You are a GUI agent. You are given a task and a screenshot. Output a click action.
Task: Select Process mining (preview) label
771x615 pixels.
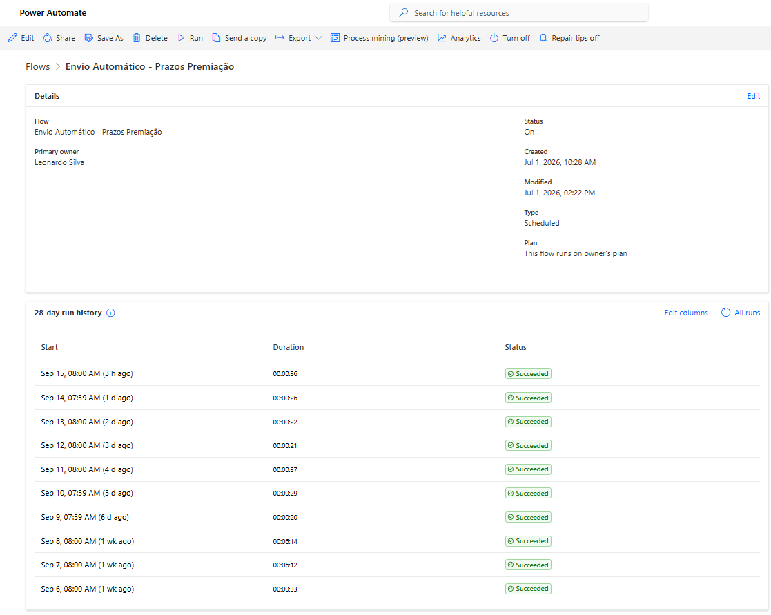click(x=386, y=38)
